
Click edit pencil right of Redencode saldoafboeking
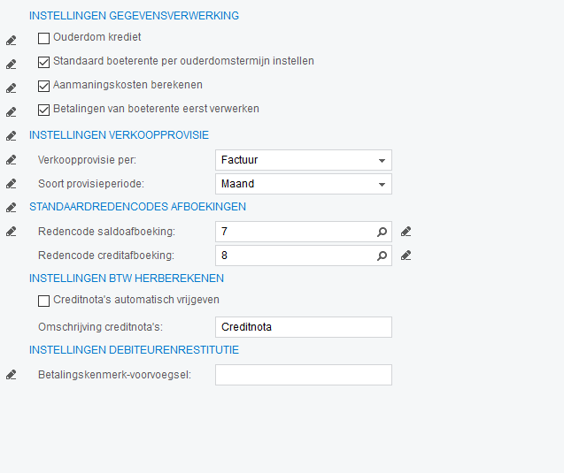point(406,232)
